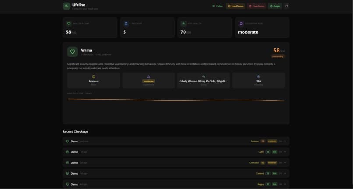Viewport: 353px width, 189px height.
Task: Click the Anxious mood face icon
Action: coord(94,76)
